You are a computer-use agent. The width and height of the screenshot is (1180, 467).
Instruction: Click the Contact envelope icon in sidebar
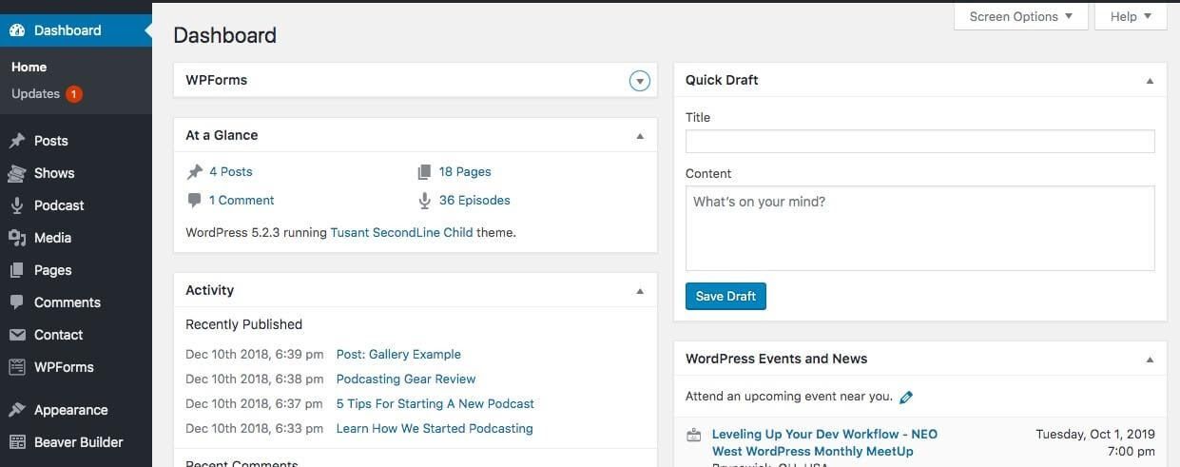17,335
